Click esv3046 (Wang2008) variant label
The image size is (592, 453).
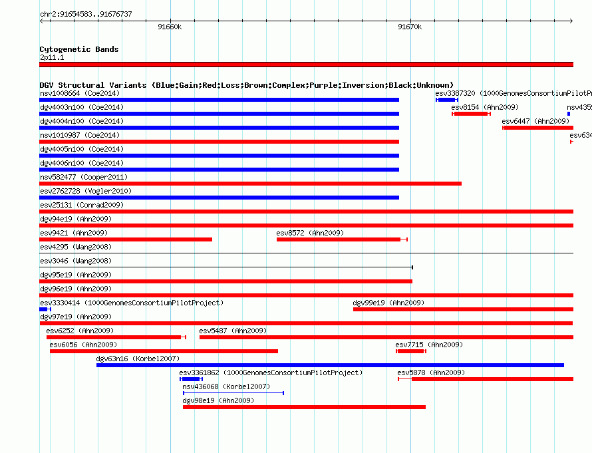76,261
